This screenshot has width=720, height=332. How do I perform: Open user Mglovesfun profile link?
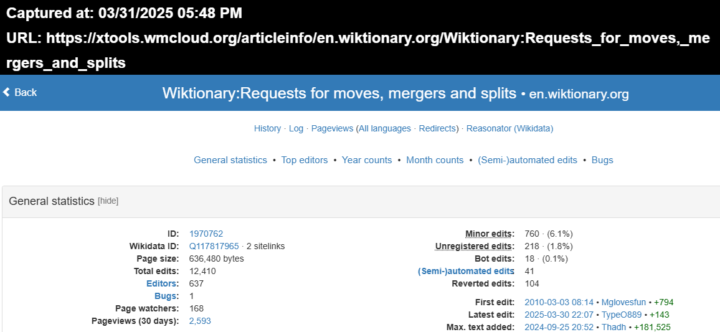coord(623,303)
